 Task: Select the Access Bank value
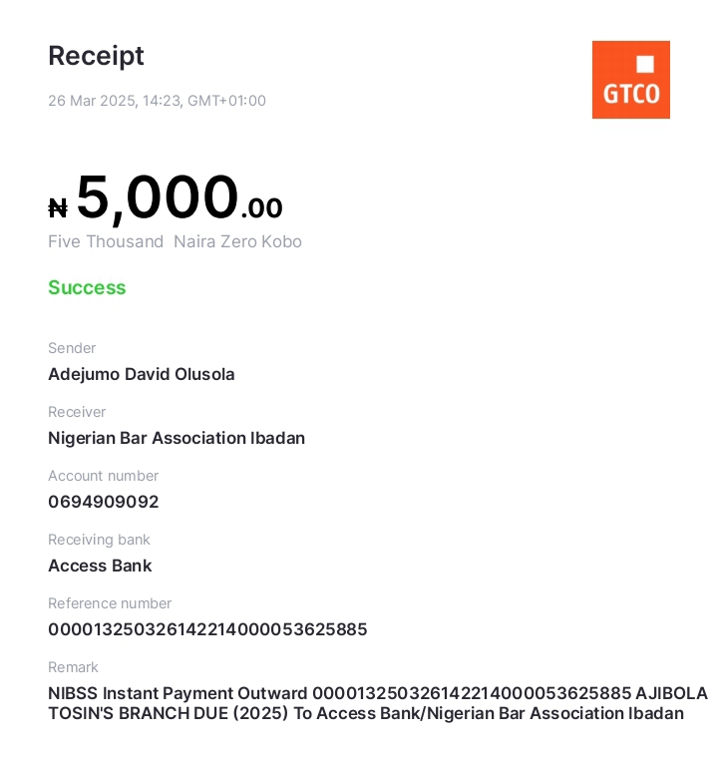pos(100,566)
